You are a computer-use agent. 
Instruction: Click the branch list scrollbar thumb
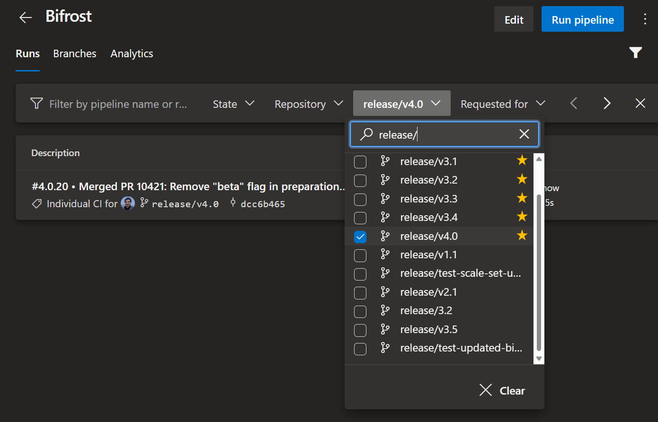click(x=539, y=273)
